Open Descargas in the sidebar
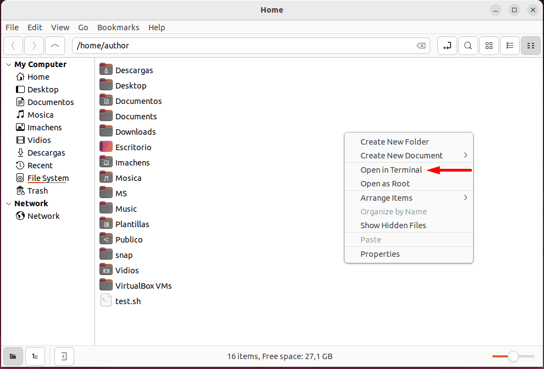 pos(40,153)
